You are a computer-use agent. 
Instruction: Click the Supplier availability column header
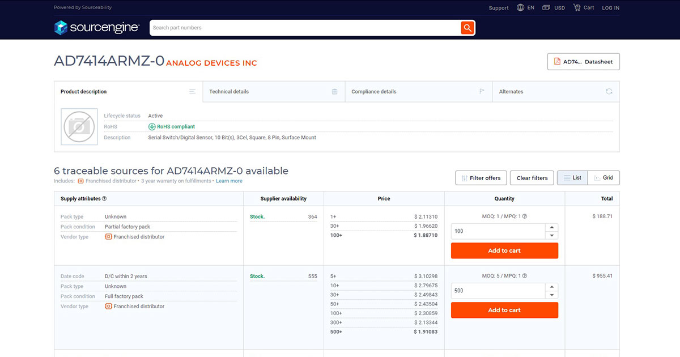(x=283, y=199)
